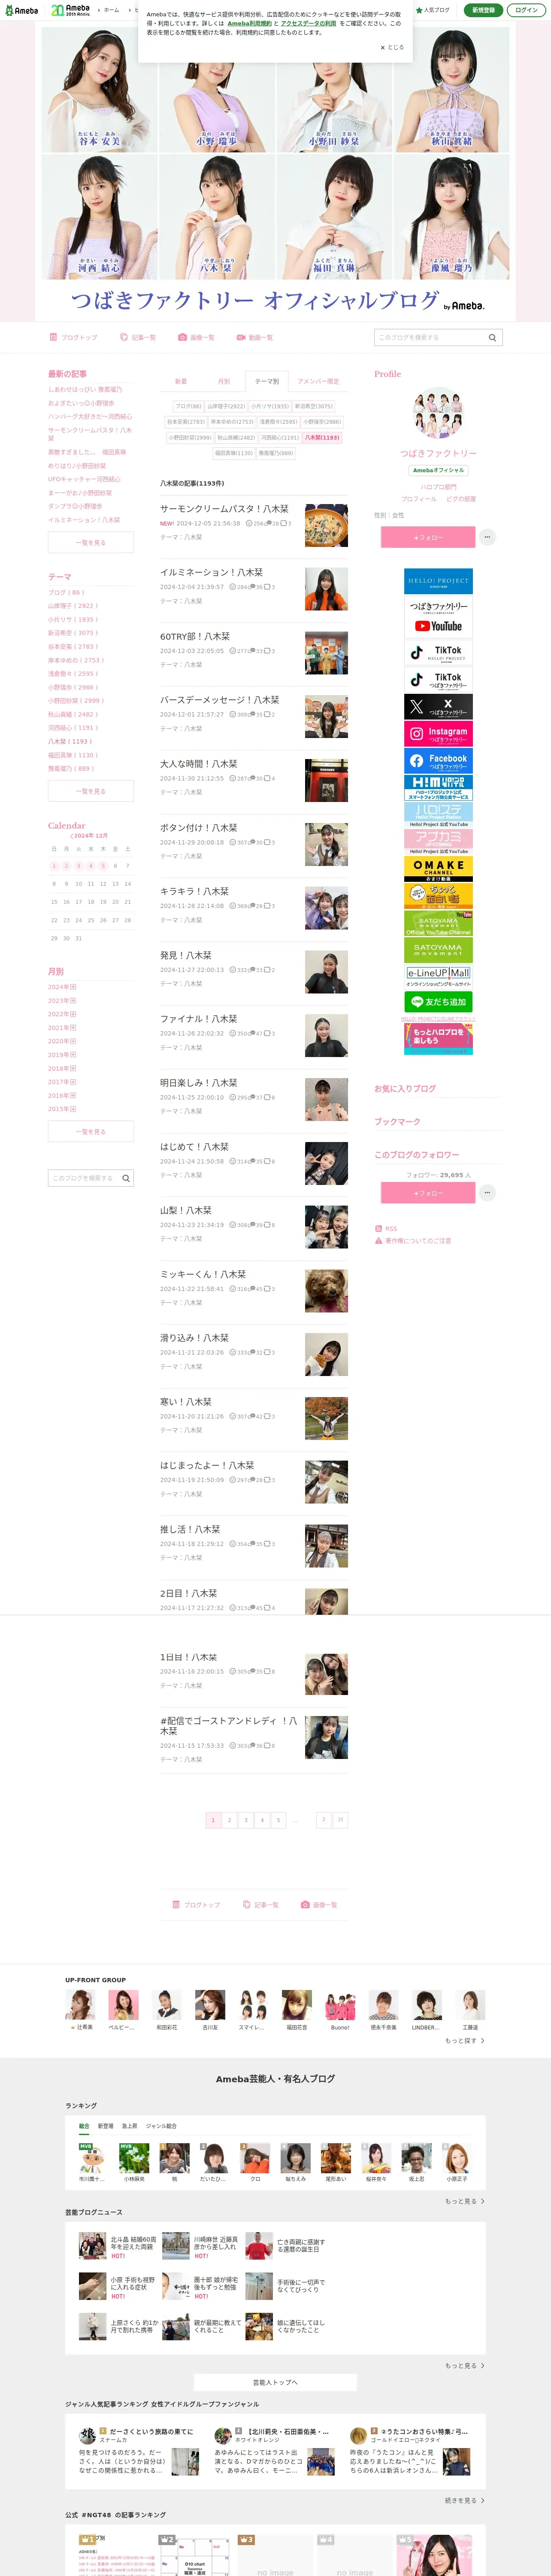
Task: Expand the 2023年 monthly archive
Action: click(x=62, y=1001)
